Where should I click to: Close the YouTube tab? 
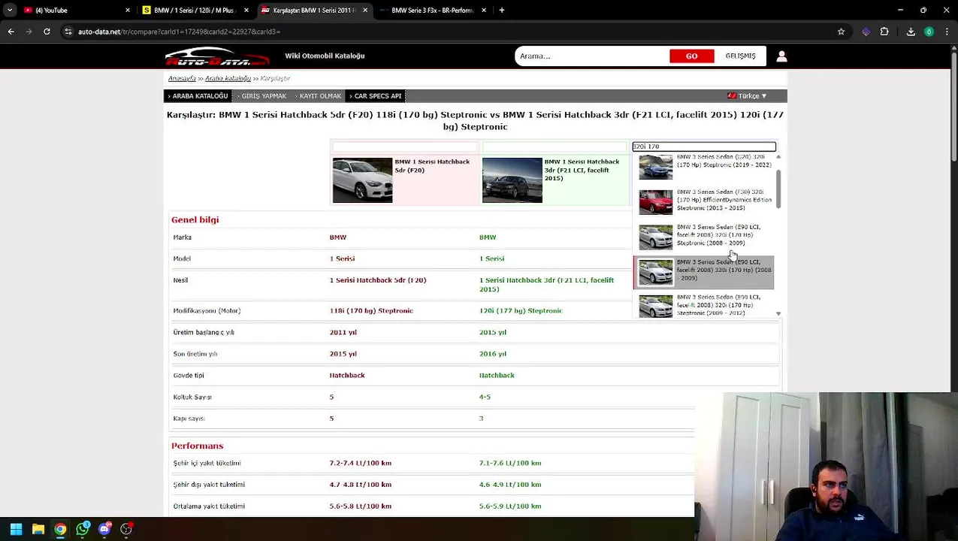pos(128,11)
